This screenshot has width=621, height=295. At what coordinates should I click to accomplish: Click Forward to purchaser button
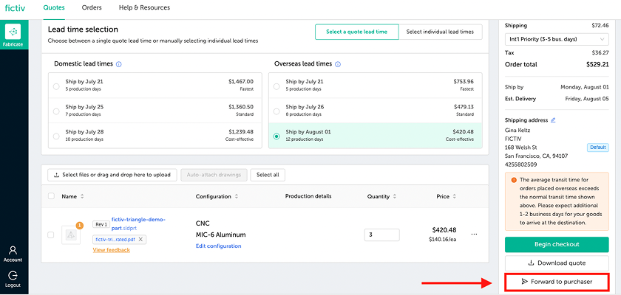[x=556, y=282]
